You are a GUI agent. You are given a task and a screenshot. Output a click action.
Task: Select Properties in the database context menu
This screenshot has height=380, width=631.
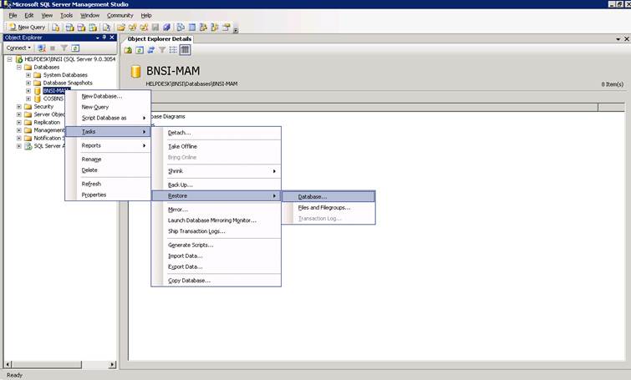click(x=108, y=195)
